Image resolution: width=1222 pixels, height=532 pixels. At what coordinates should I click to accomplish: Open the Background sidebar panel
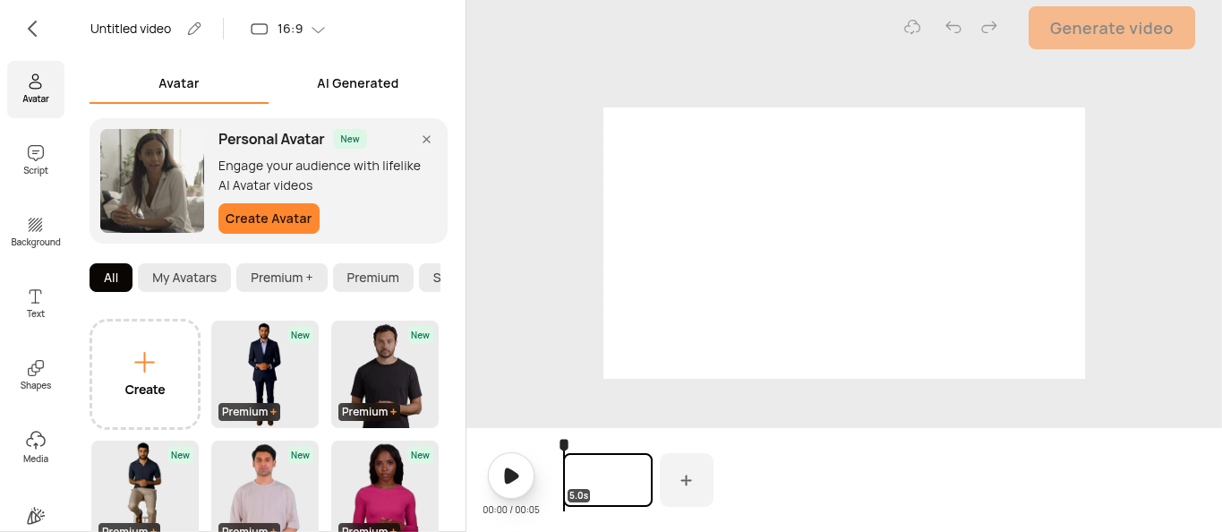[x=36, y=232]
